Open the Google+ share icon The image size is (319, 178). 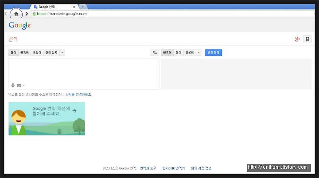coord(297,39)
